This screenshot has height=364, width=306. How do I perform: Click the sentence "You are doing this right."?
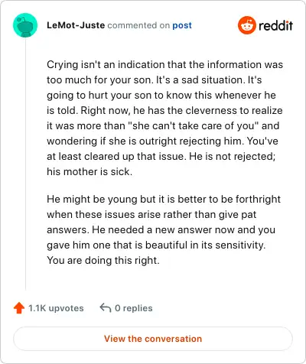103,260
